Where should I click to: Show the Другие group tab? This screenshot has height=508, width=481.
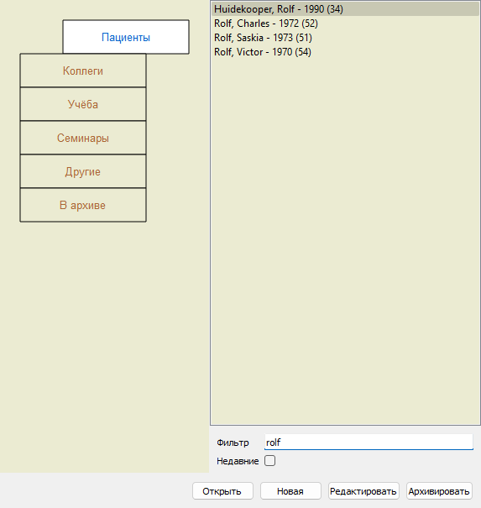pos(83,171)
